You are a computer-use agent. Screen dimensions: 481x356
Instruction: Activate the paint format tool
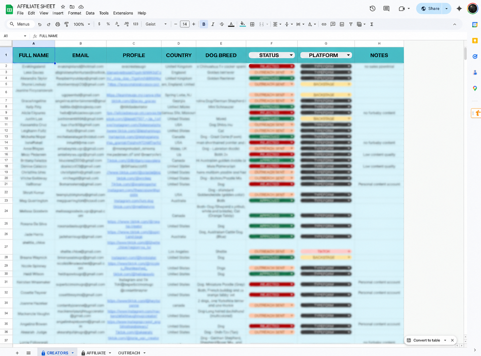pyautogui.click(x=67, y=24)
